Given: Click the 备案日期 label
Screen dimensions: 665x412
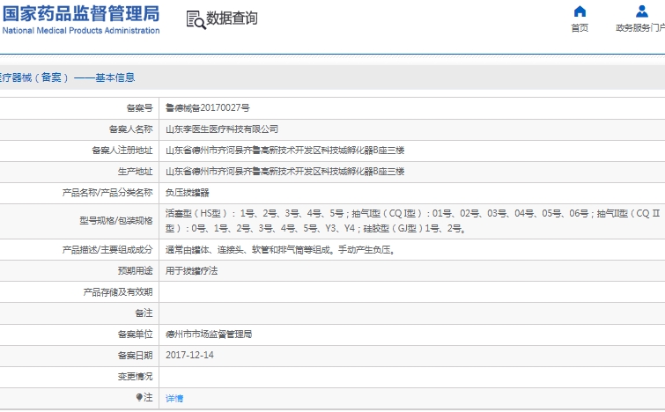Looking at the screenshot, I should (x=136, y=356).
